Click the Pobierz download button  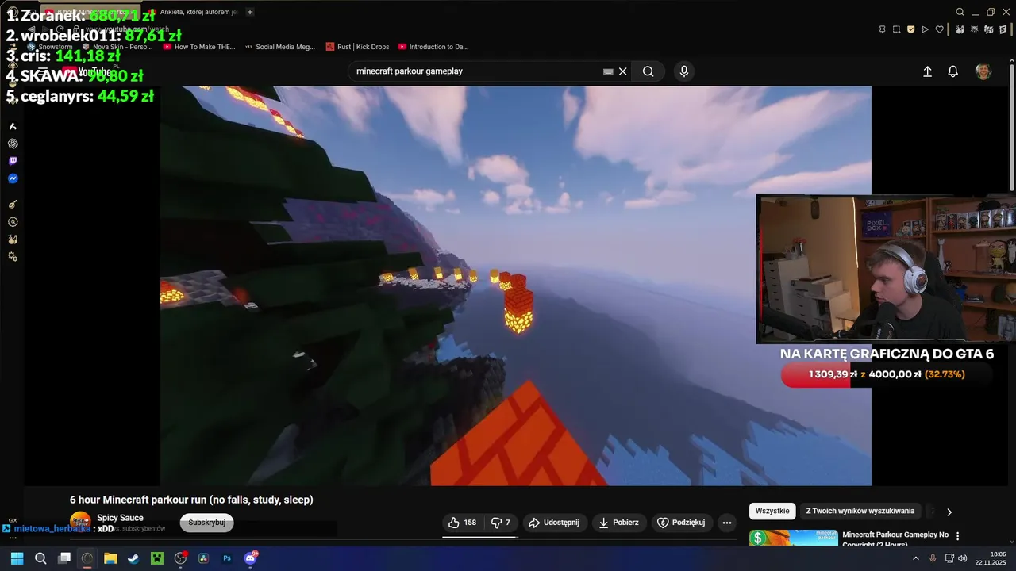coord(618,523)
